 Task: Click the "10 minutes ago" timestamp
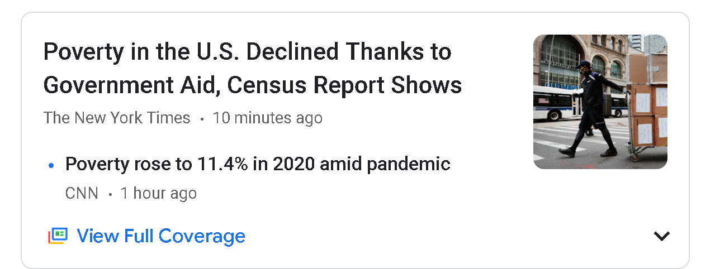(x=267, y=118)
